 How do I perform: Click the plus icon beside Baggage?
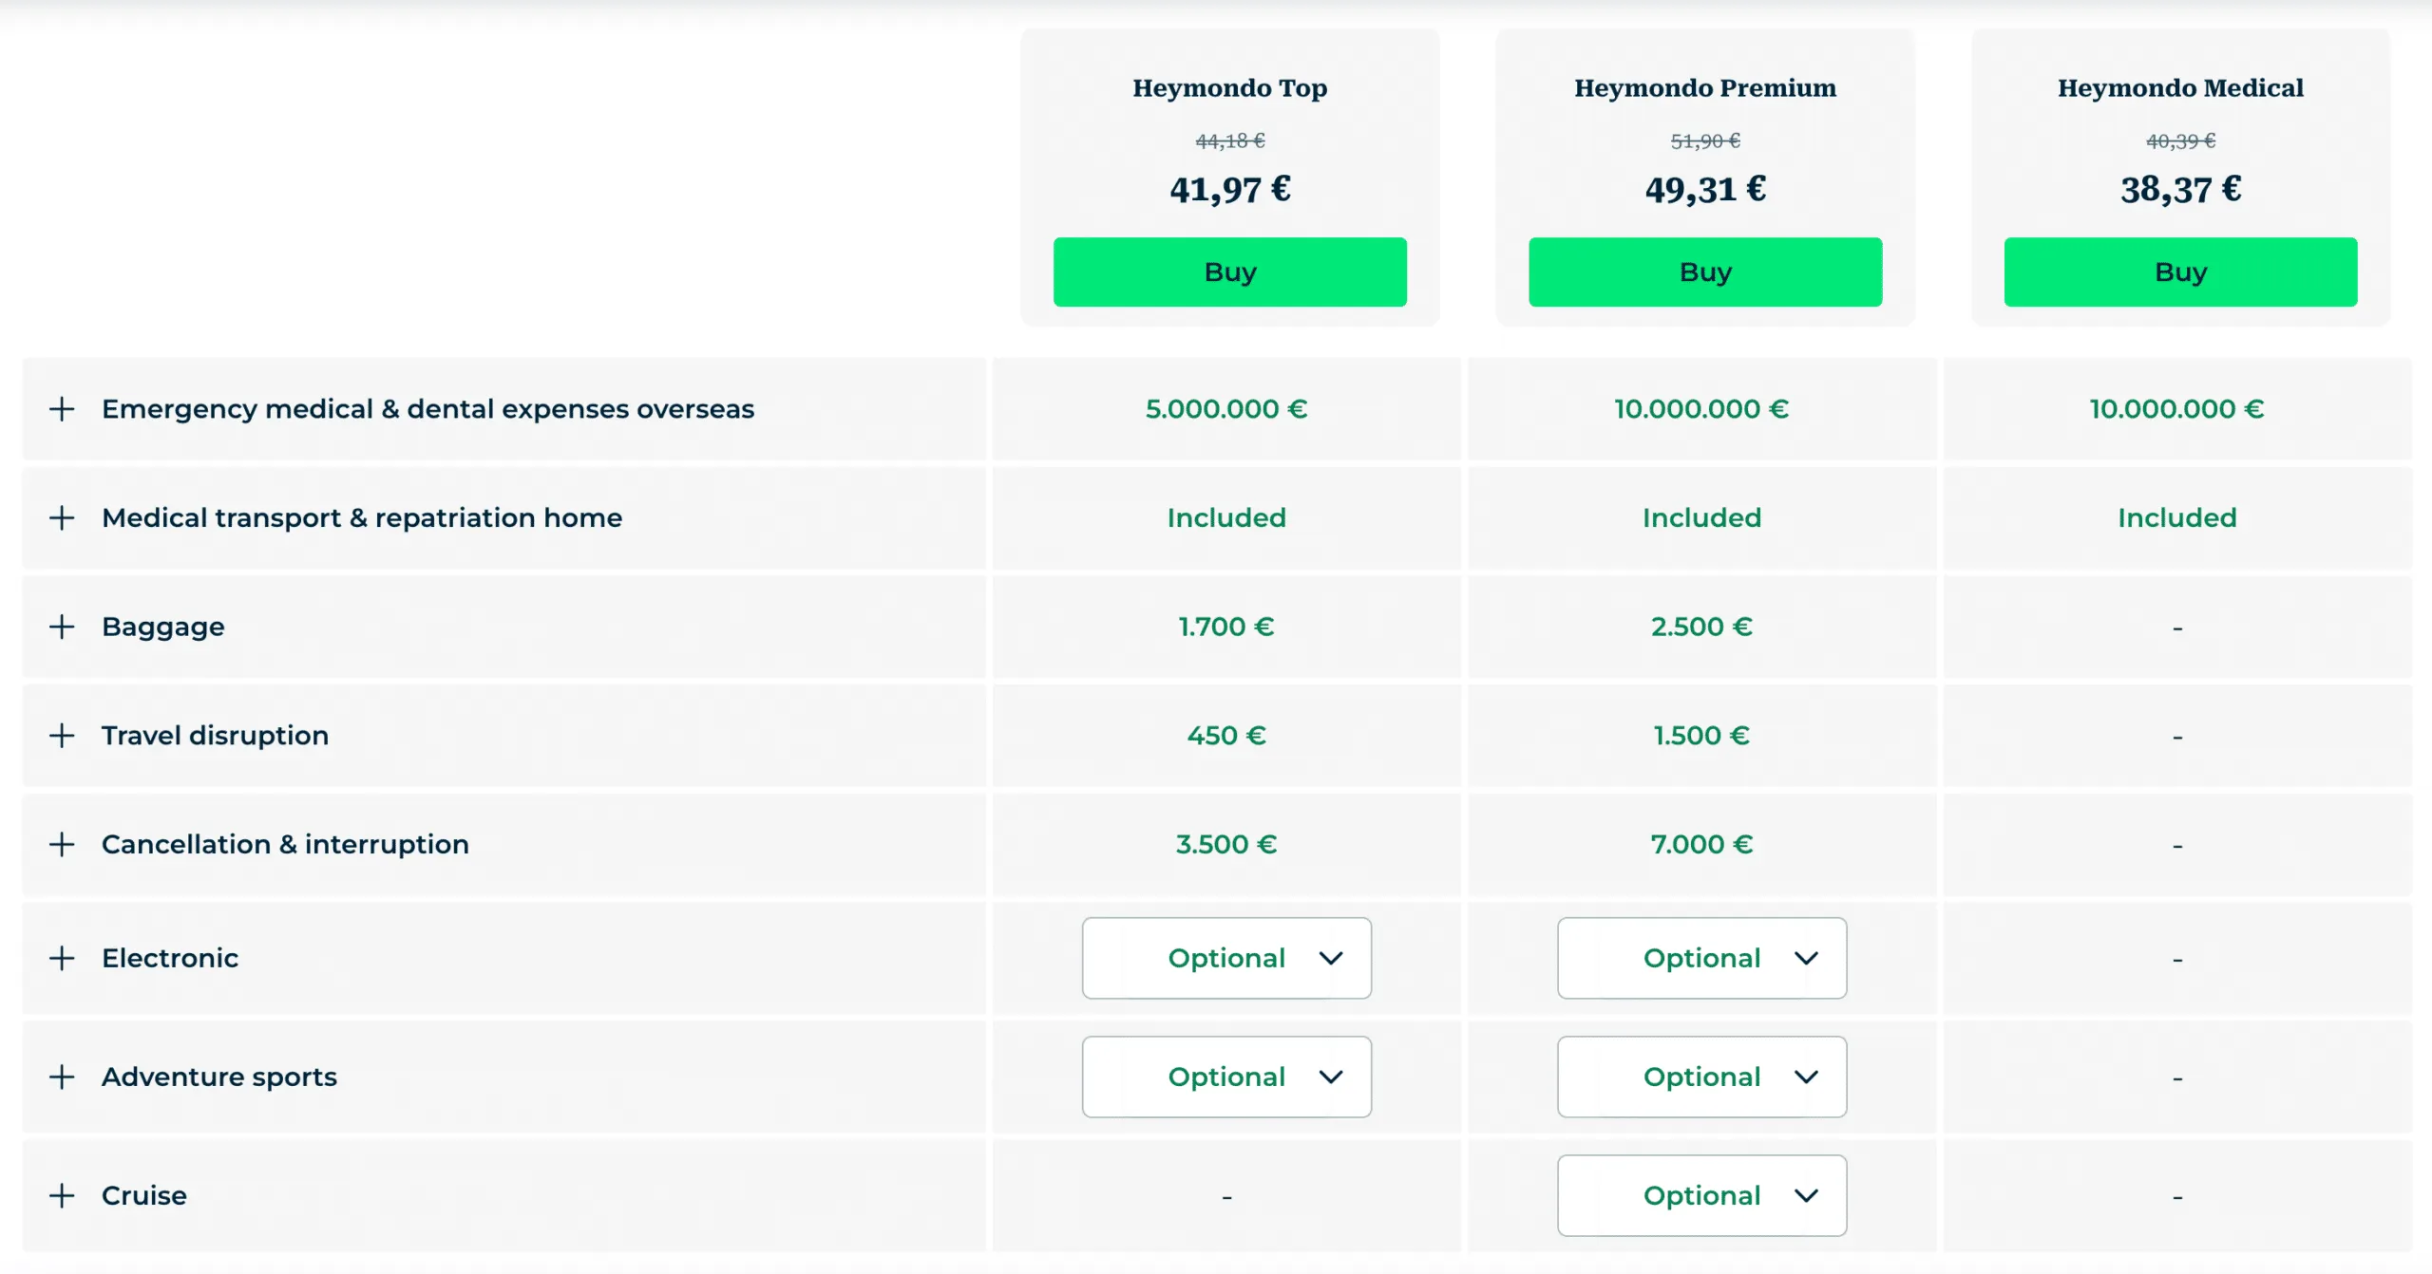tap(62, 627)
